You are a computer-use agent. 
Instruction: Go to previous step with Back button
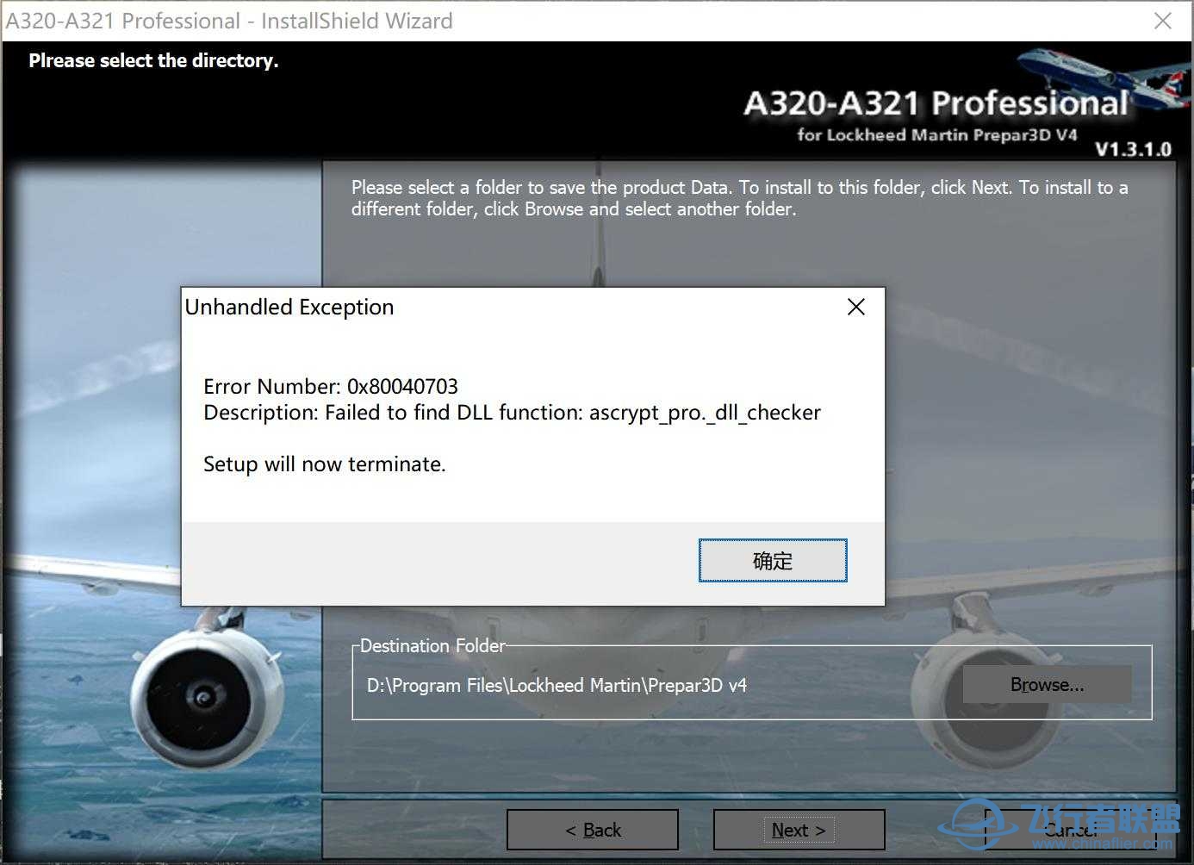[593, 830]
